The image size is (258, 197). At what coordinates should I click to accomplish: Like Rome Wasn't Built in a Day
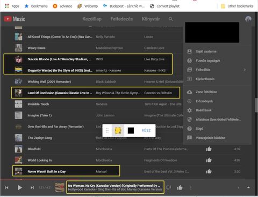coord(209,172)
